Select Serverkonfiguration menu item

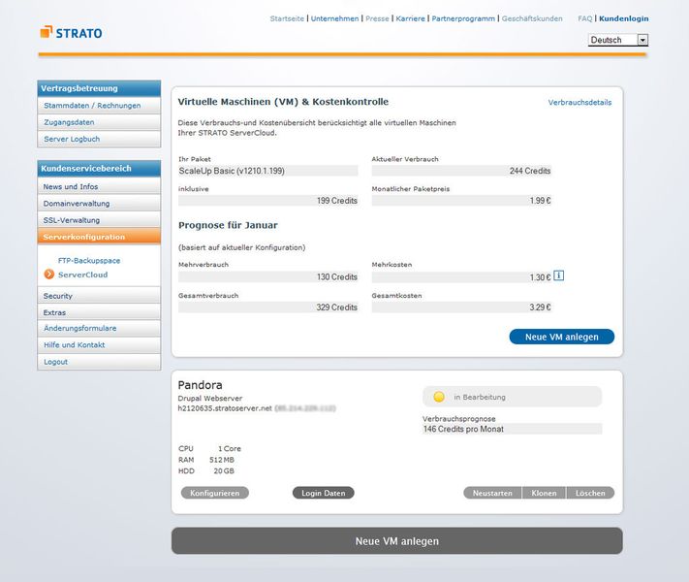click(99, 237)
